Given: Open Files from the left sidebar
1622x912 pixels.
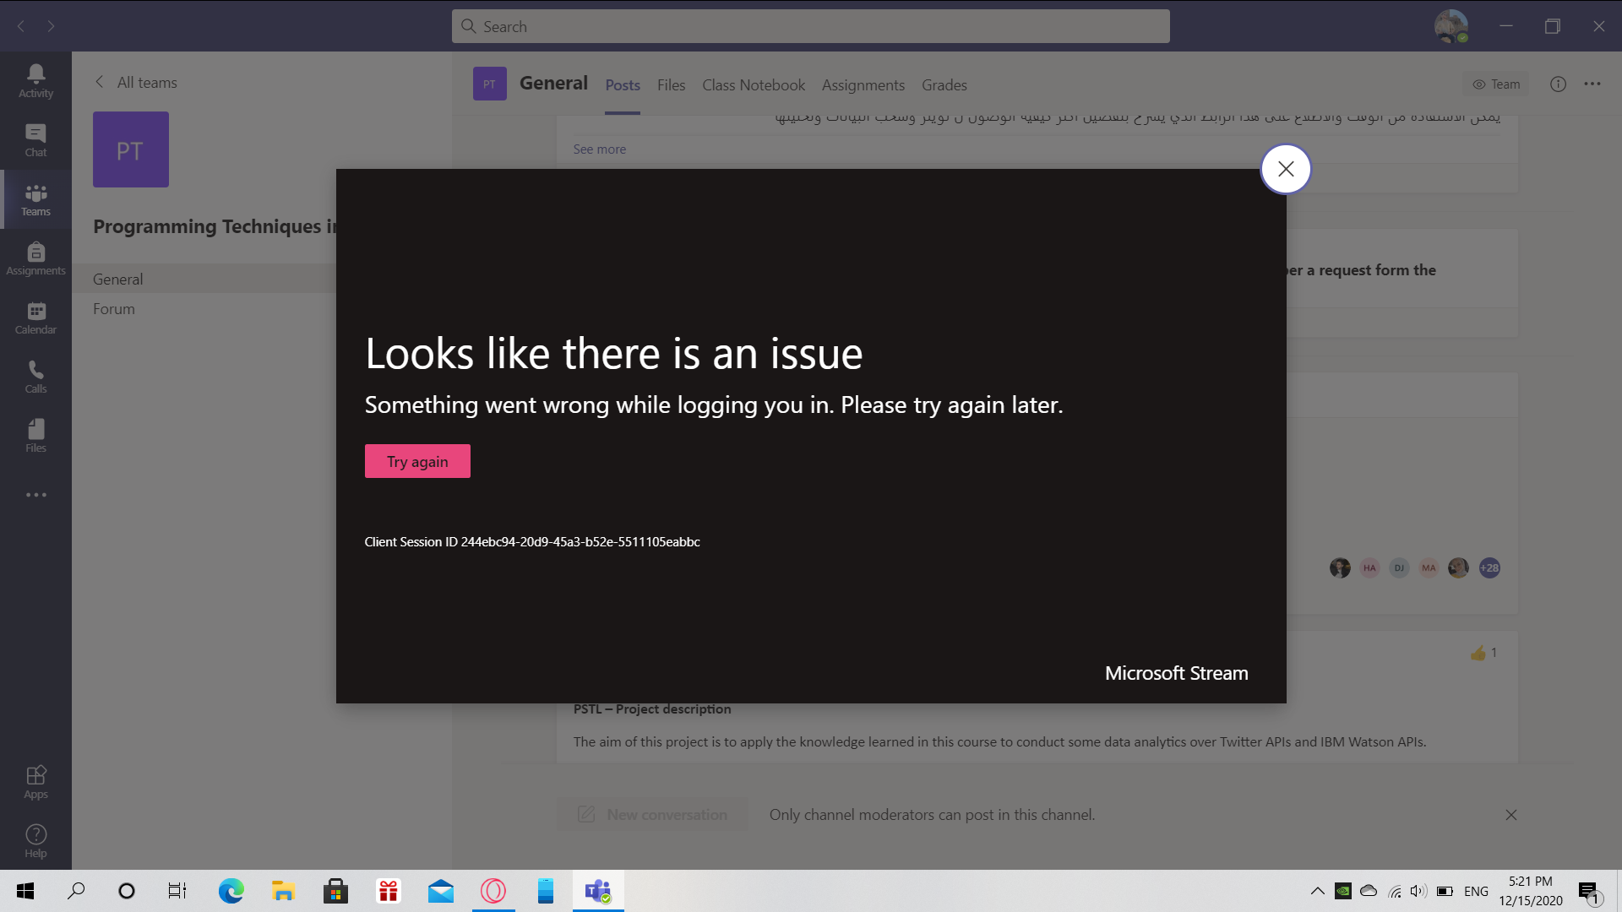Looking at the screenshot, I should [35, 435].
